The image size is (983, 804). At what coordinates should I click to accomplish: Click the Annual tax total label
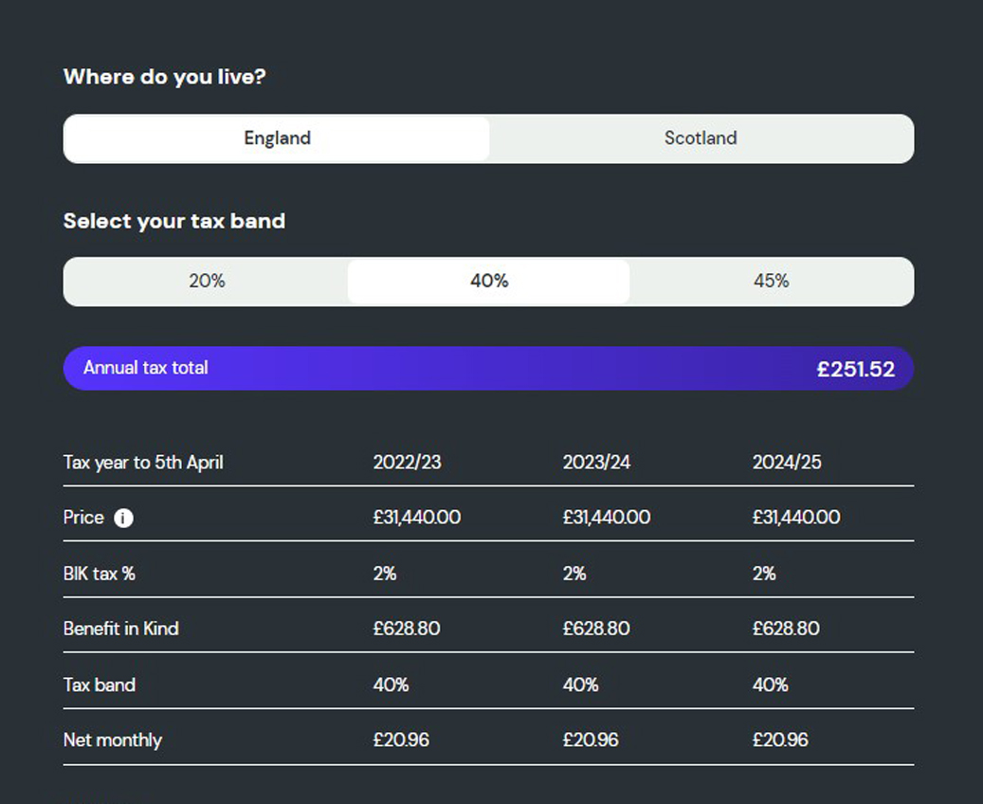(x=146, y=368)
